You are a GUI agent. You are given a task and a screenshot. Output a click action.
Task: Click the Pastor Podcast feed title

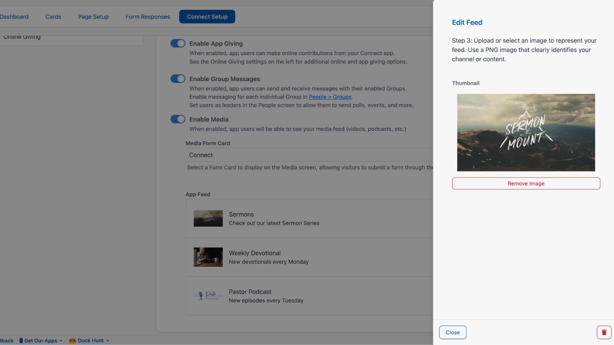(x=250, y=292)
